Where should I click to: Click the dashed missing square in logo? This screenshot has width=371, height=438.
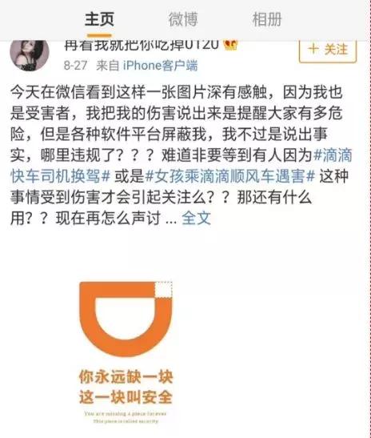click(x=163, y=290)
